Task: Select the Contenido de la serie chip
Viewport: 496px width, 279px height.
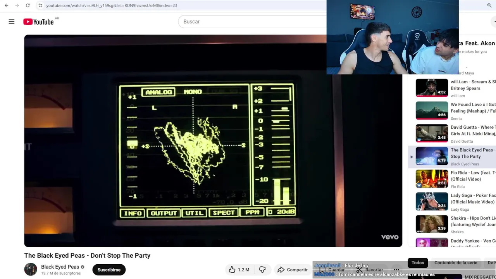Action: tap(456, 263)
